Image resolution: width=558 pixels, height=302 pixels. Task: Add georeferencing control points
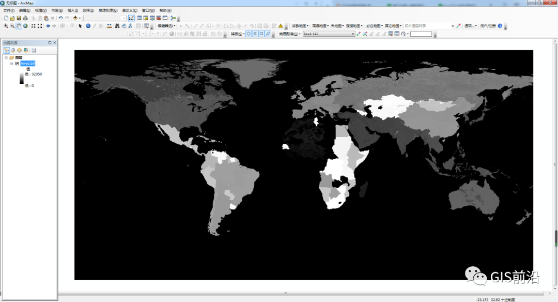click(359, 34)
